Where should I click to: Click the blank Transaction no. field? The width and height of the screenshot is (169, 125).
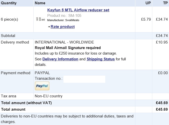(84, 79)
